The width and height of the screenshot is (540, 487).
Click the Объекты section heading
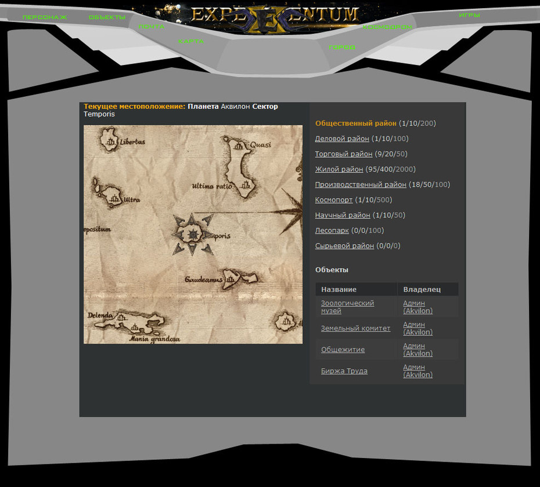332,270
